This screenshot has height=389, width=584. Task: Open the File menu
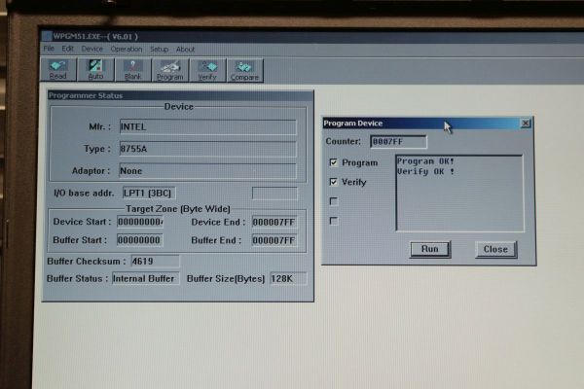pos(49,49)
